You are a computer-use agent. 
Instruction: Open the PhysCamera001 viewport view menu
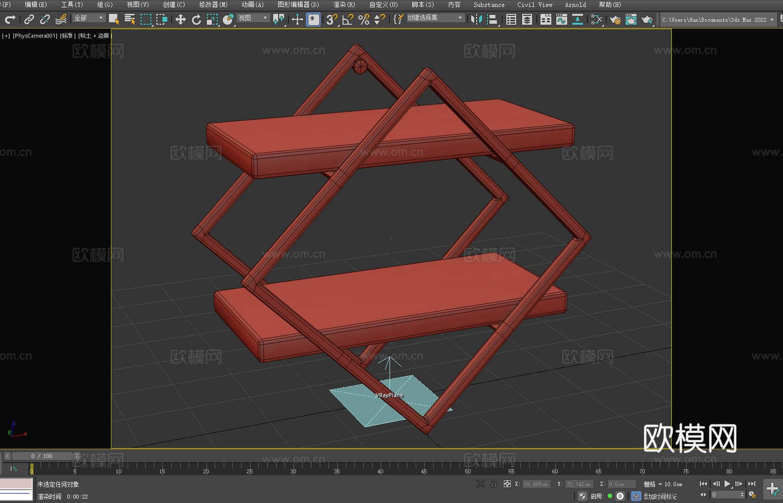tap(35, 36)
